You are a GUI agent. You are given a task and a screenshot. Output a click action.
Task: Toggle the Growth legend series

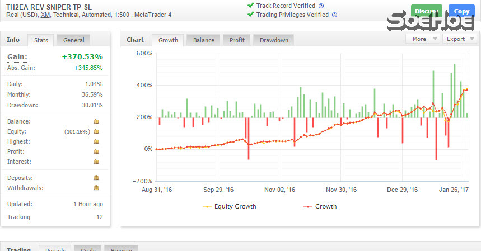[x=320, y=206]
